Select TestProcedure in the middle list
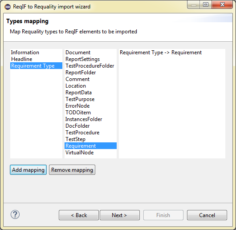Image resolution: width=236 pixels, height=230 pixels. pos(90,133)
